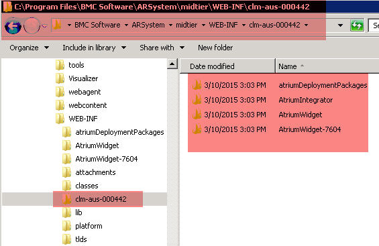379x246 pixels.
Task: Select classes folder in the tree
Action: (87, 186)
